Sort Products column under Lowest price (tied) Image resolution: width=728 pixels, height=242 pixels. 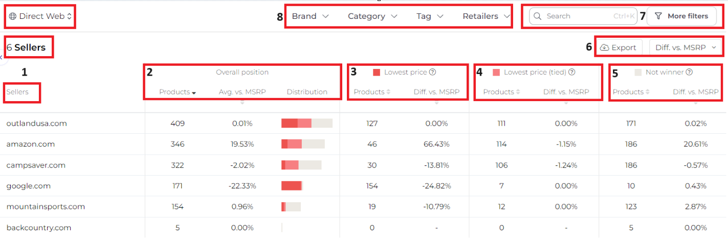(501, 92)
